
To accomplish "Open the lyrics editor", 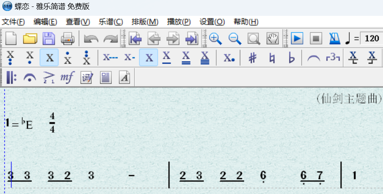I will [87, 77].
